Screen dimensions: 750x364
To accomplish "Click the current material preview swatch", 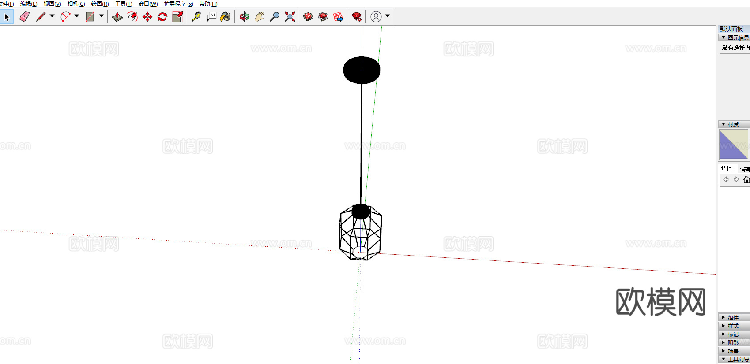I will tap(734, 145).
